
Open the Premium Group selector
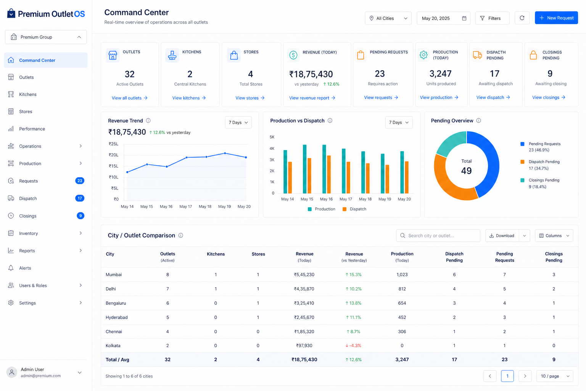(x=46, y=37)
